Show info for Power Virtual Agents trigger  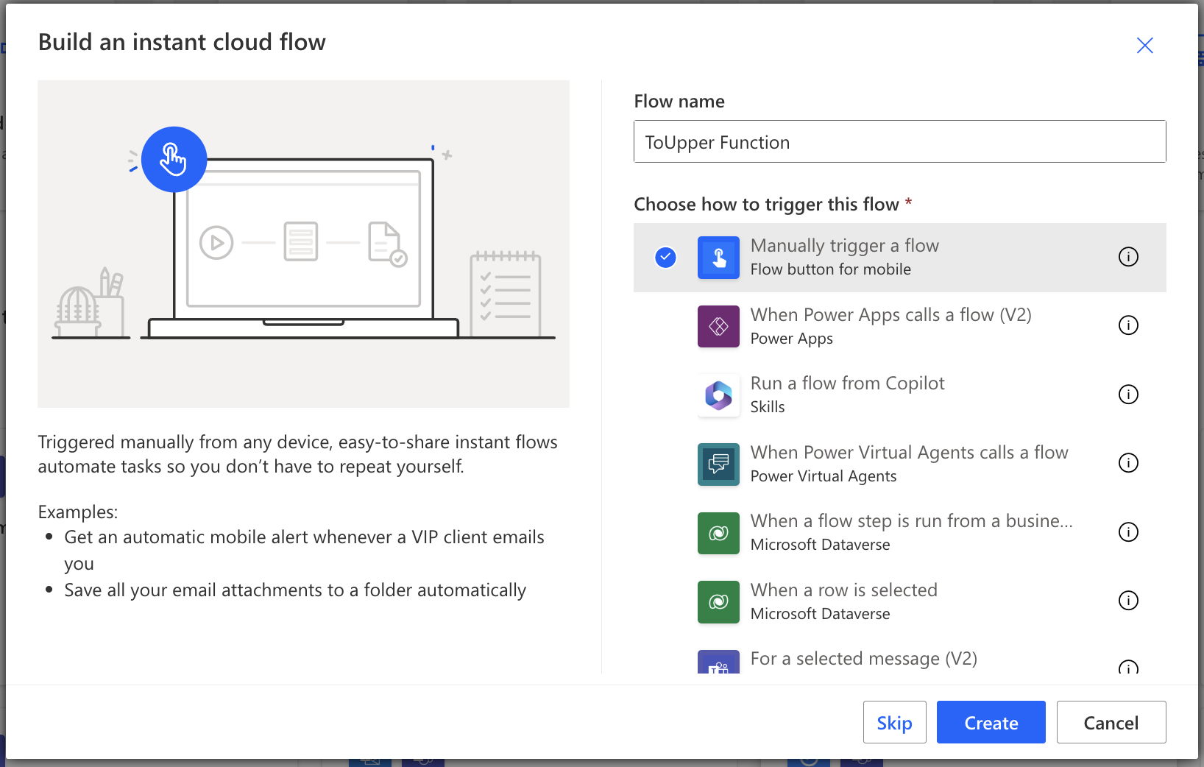(1128, 463)
